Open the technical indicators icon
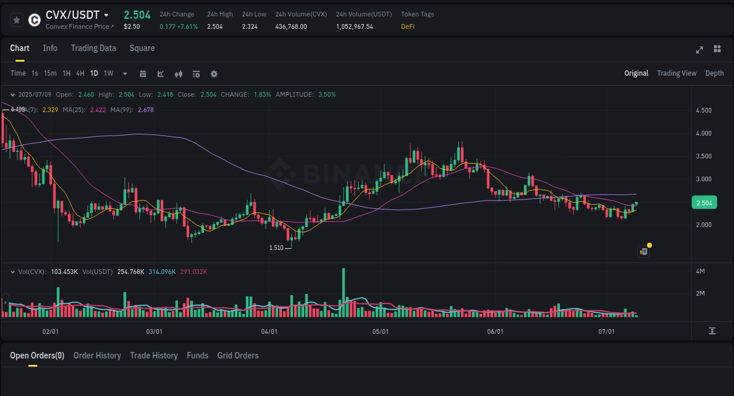The image size is (734, 396). point(160,74)
